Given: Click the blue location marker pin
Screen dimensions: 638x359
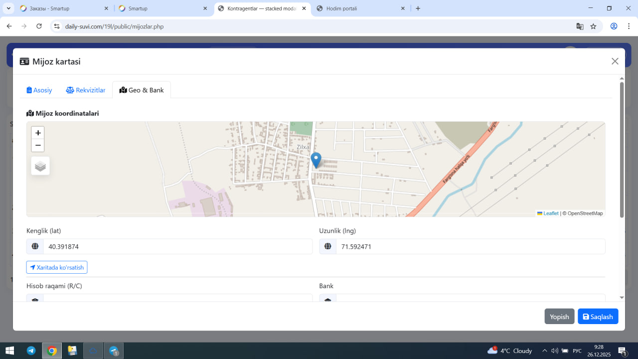Looking at the screenshot, I should coord(316,160).
